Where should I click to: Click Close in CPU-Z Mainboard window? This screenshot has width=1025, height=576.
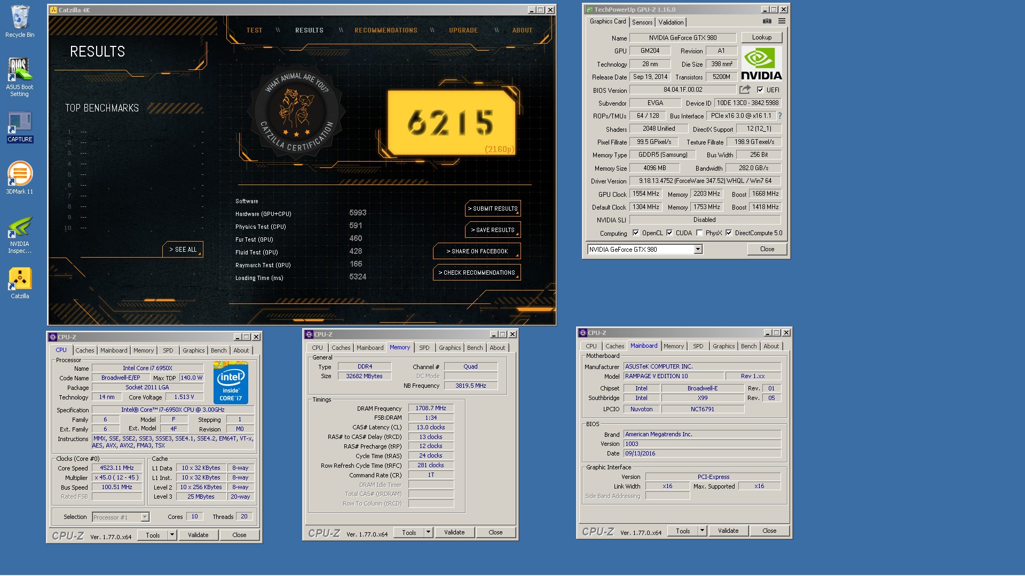tap(769, 531)
